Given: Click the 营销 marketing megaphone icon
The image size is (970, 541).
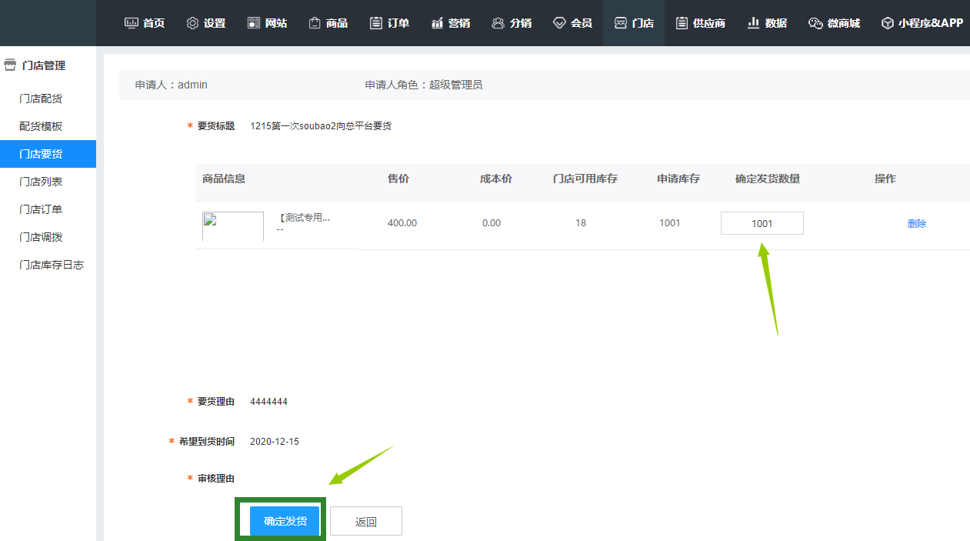Looking at the screenshot, I should coord(436,22).
